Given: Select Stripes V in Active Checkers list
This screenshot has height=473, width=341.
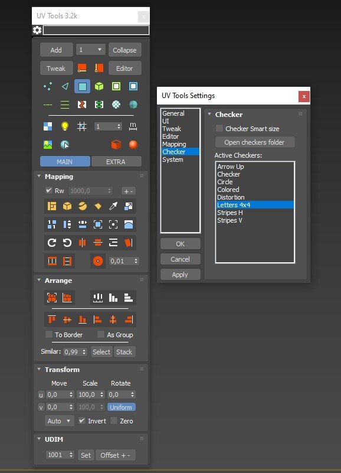Looking at the screenshot, I should point(255,220).
